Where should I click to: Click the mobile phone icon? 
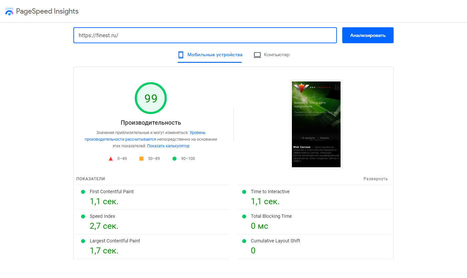point(181,55)
